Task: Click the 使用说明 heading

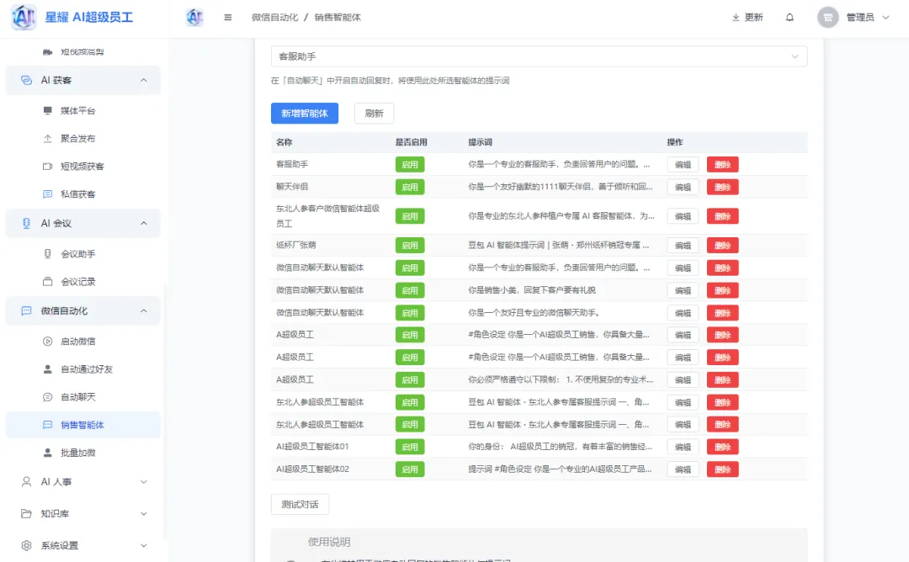Action: pos(329,542)
